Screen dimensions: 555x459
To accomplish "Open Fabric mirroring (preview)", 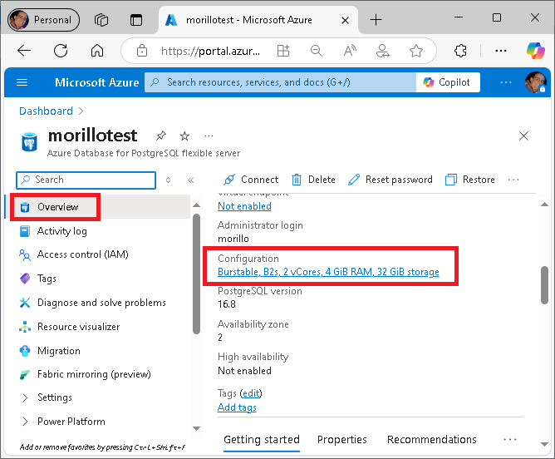I will [x=94, y=374].
